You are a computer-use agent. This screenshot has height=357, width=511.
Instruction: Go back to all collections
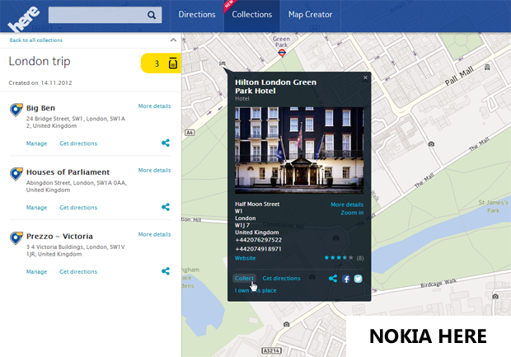(x=35, y=40)
